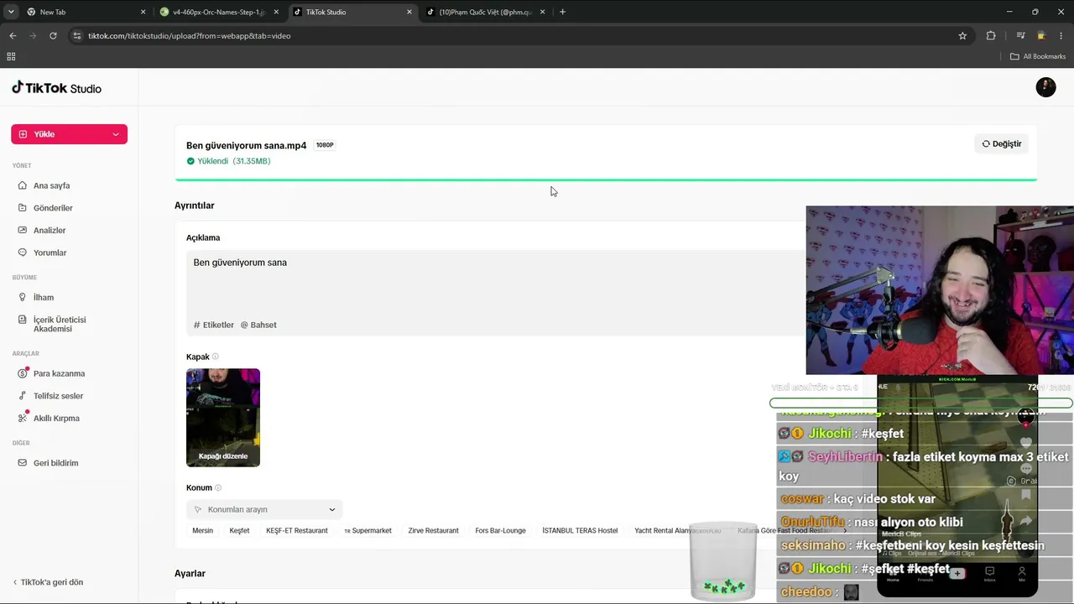The image size is (1074, 604).
Task: Select İSTANBUL TERAS Hostel location chip
Action: pos(580,530)
